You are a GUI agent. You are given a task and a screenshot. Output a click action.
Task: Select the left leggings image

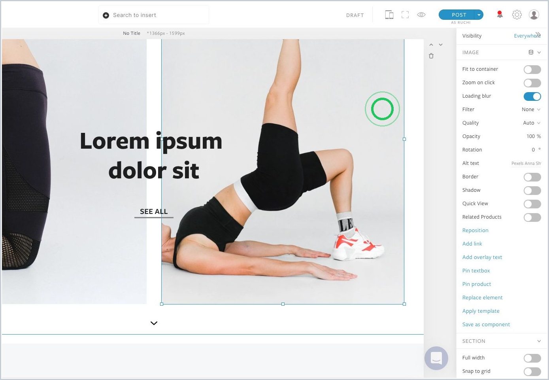click(x=74, y=172)
